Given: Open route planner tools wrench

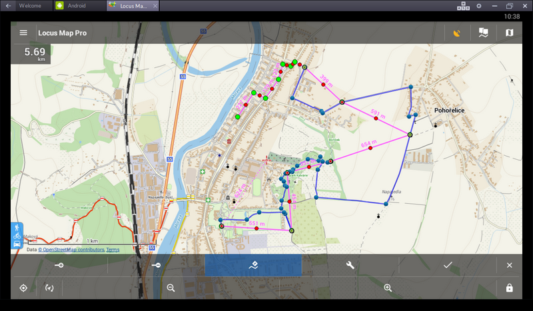Looking at the screenshot, I should (350, 265).
